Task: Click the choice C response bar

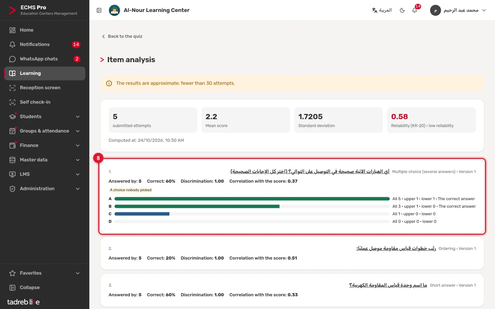Action: click(x=252, y=214)
